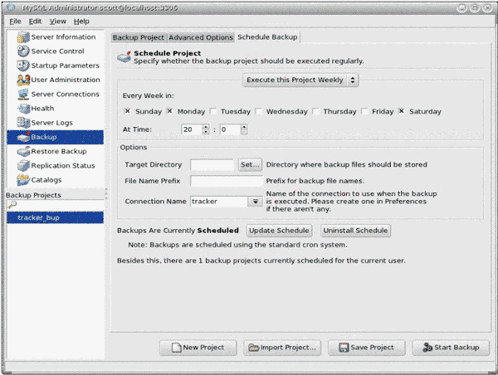Enable the Wednesday checkbox
498x375 pixels.
pyautogui.click(x=259, y=111)
